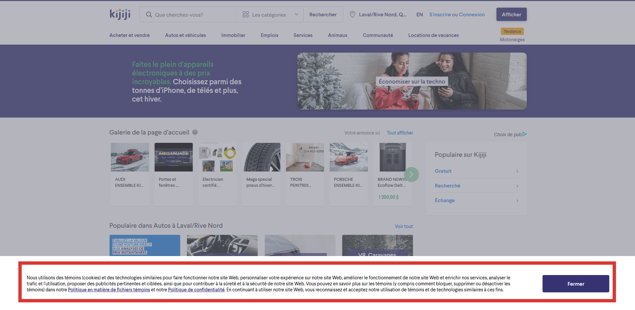
Task: Click the Tout afficher link
Action: coord(400,133)
